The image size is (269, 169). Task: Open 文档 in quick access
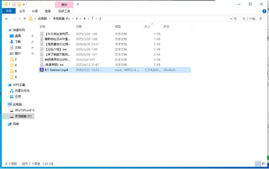point(15,48)
